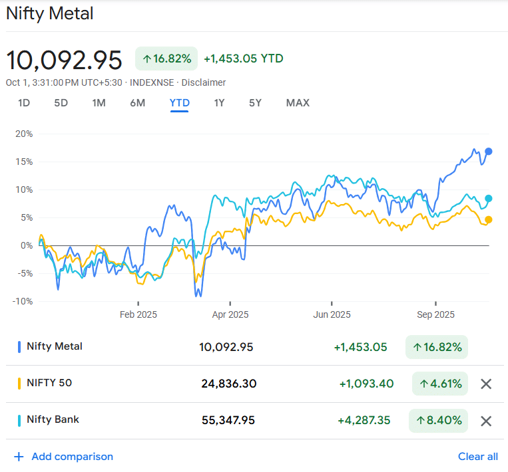Switch chart to 1D range
508x472 pixels.
pyautogui.click(x=24, y=103)
